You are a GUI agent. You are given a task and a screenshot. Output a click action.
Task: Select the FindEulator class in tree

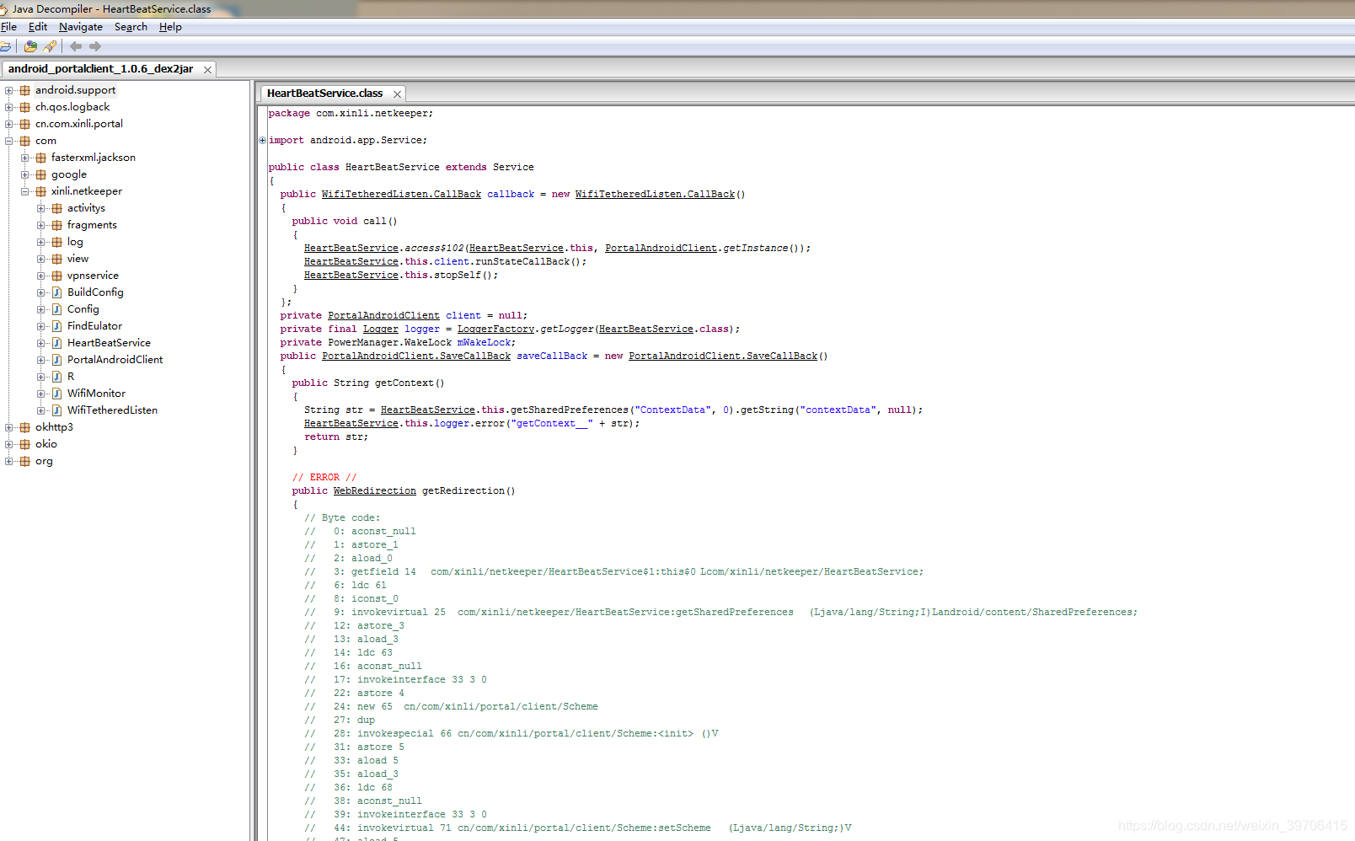tap(94, 326)
